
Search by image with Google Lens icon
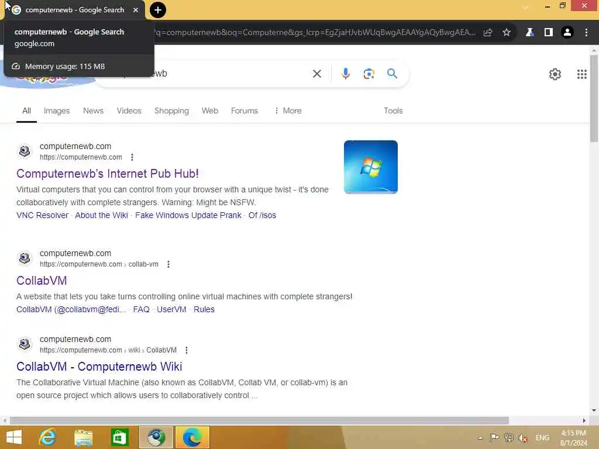(x=369, y=74)
